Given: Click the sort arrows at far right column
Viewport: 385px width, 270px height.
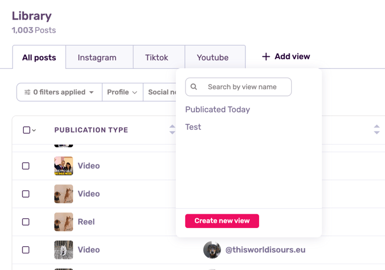Looking at the screenshot, I should click(376, 130).
